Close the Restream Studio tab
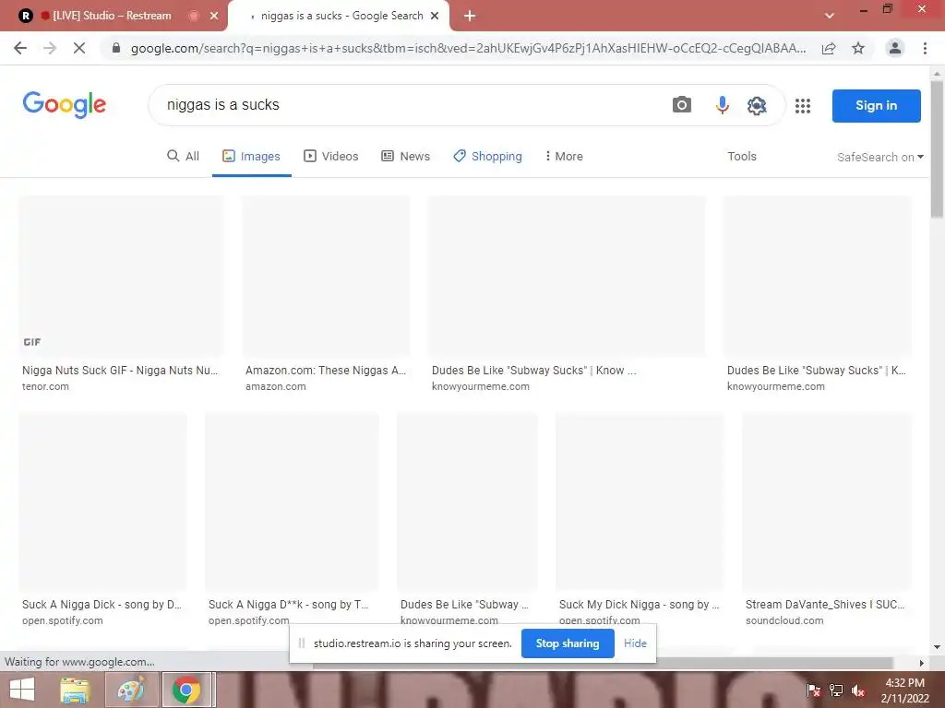Viewport: 945px width, 708px height. [214, 16]
